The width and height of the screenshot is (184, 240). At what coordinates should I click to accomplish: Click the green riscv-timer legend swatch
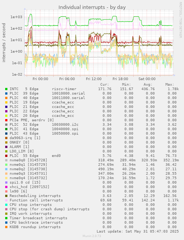click(x=6, y=89)
